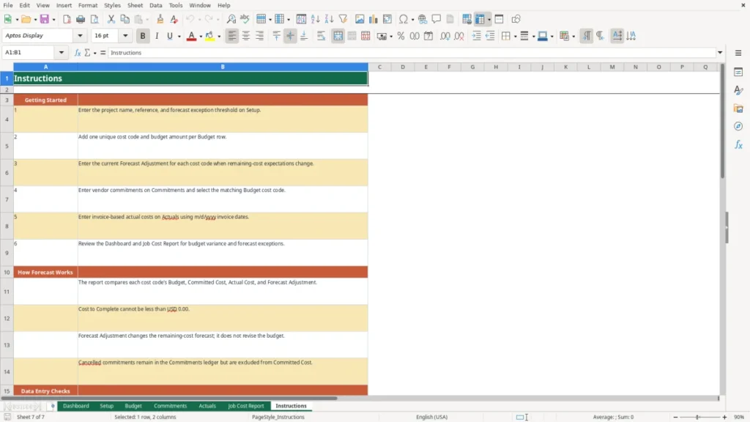750x422 pixels.
Task: Expand the formula bar
Action: tap(720, 53)
